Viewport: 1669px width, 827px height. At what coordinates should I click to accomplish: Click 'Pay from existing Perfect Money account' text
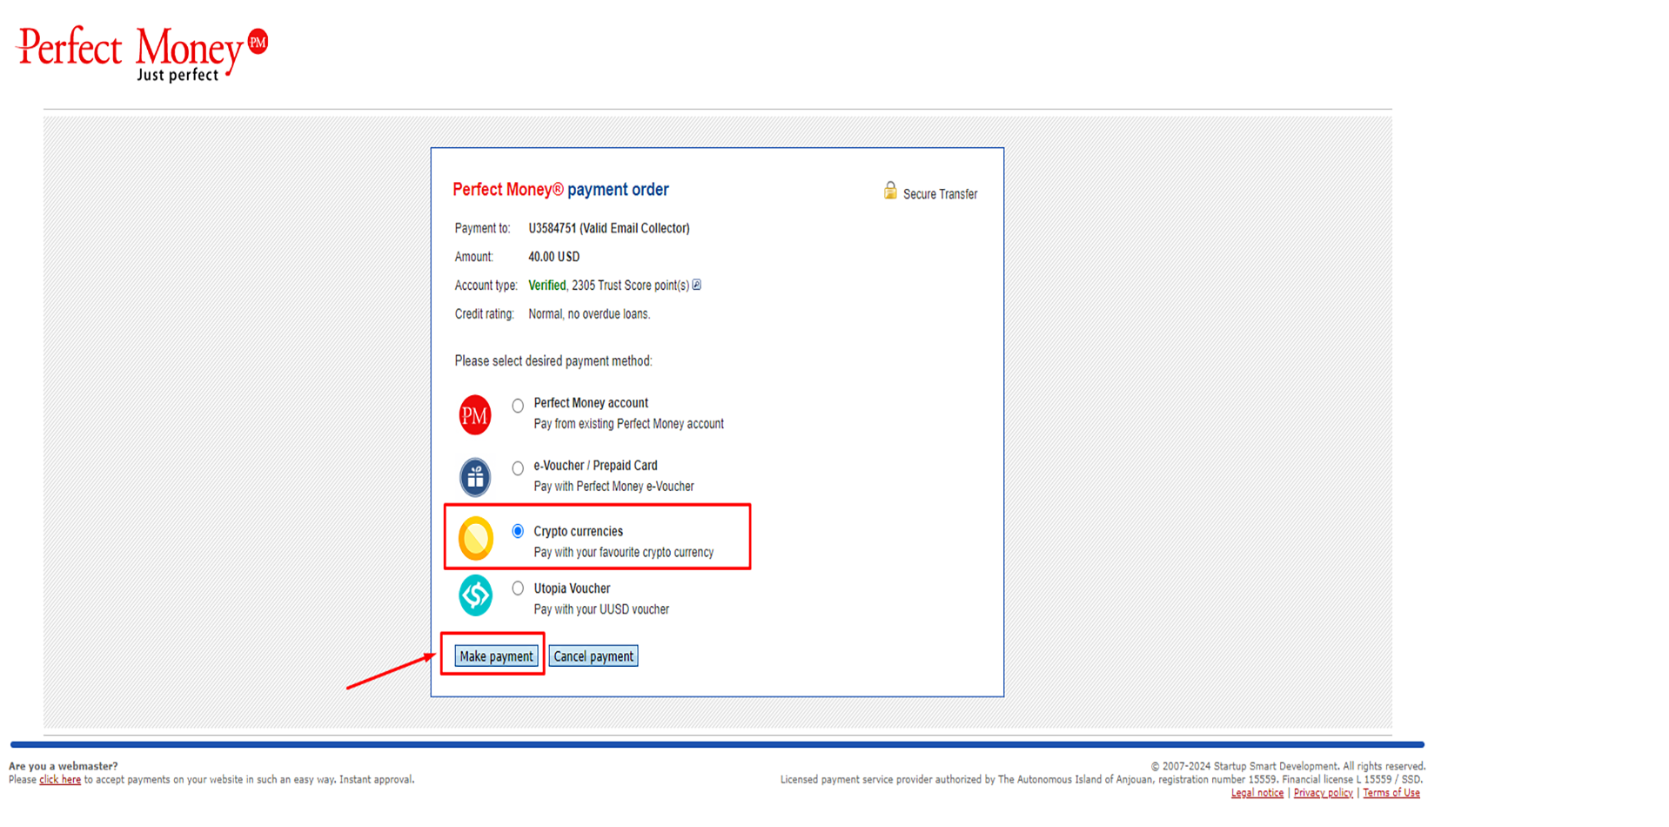[x=629, y=424]
